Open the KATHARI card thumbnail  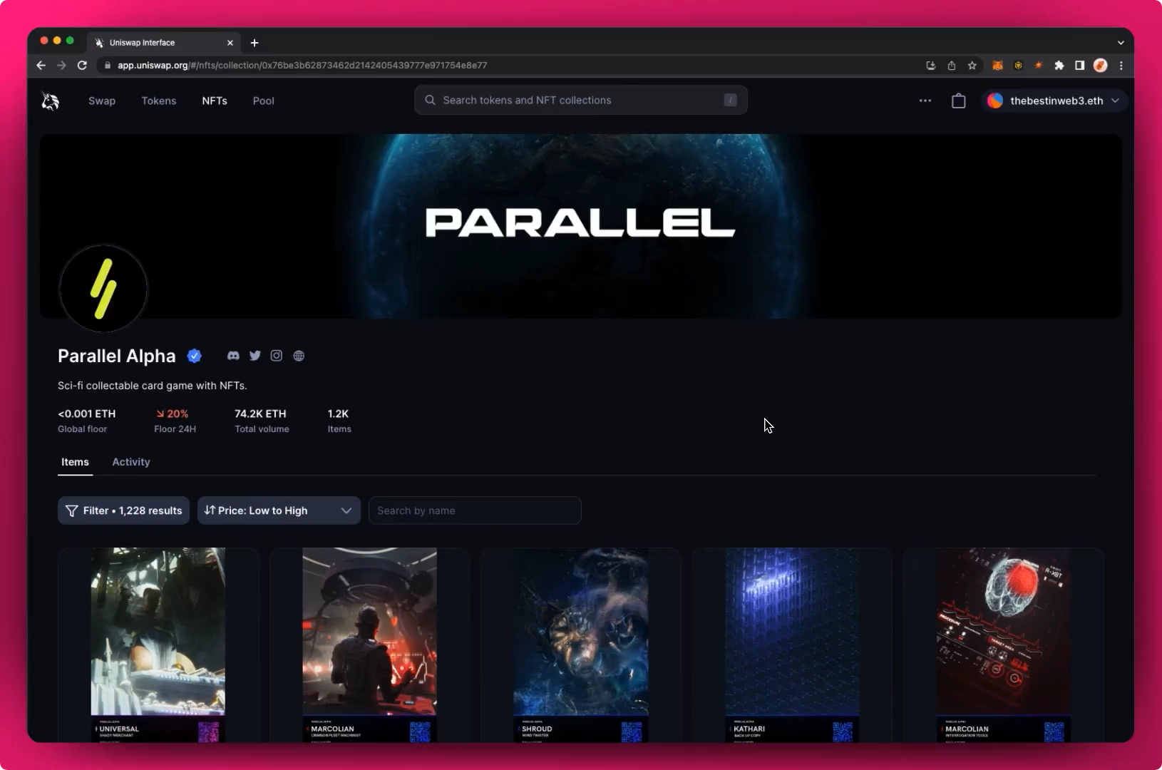click(x=792, y=645)
